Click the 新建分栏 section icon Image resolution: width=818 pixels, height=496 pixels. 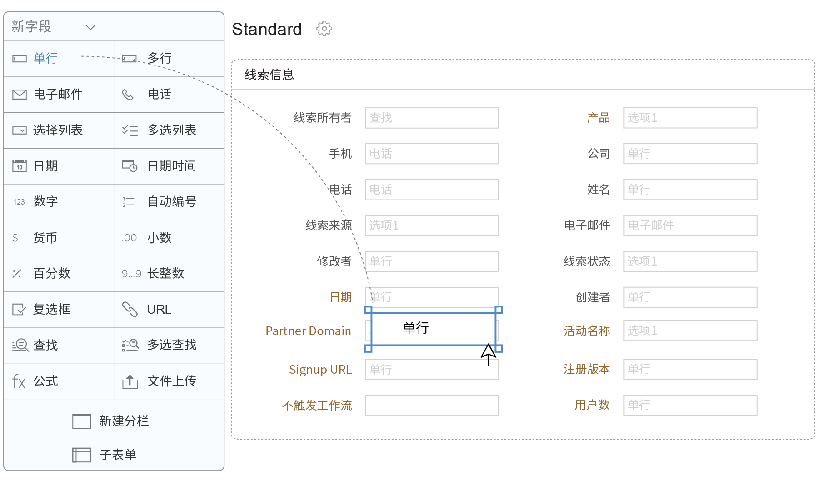click(81, 421)
